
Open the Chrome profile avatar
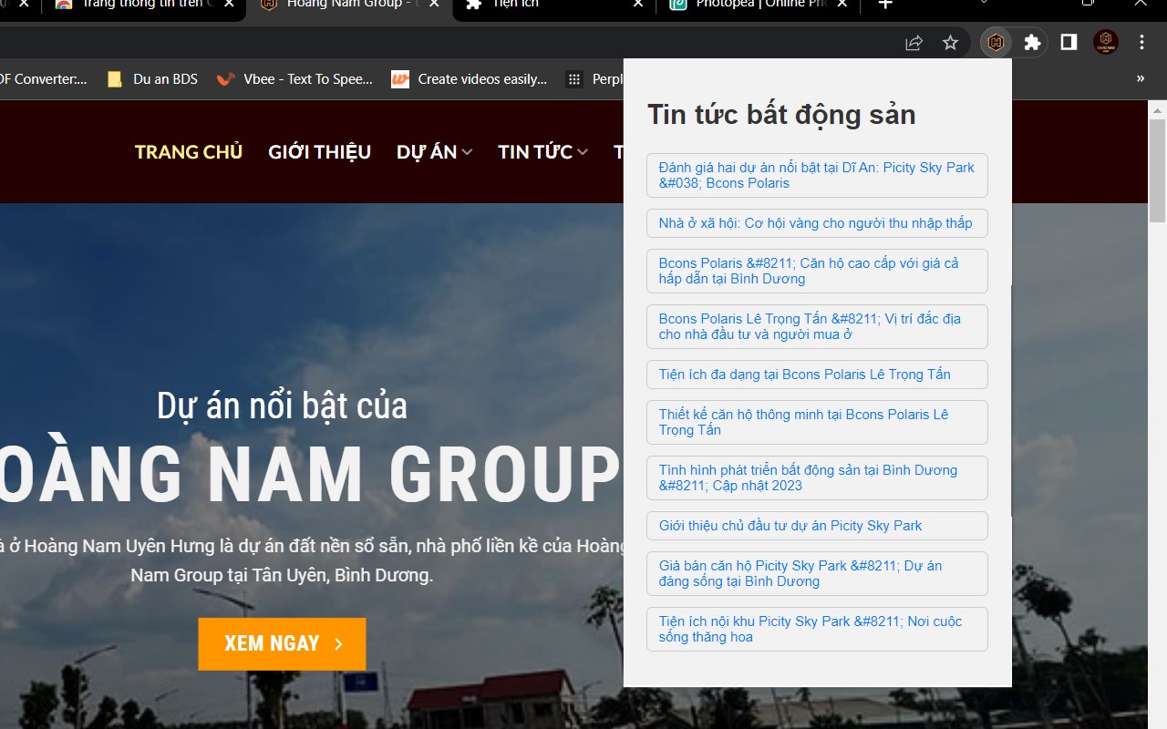[1106, 42]
